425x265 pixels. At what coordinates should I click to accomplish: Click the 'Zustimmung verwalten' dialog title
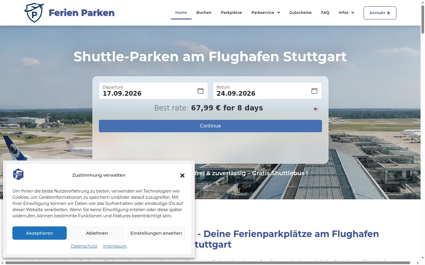[99, 175]
